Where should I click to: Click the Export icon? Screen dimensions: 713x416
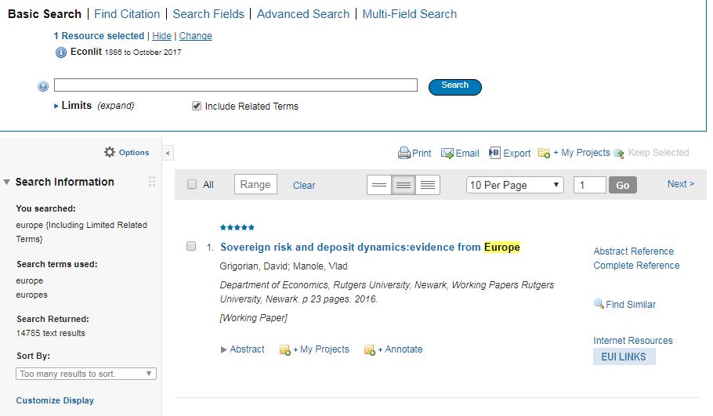495,154
